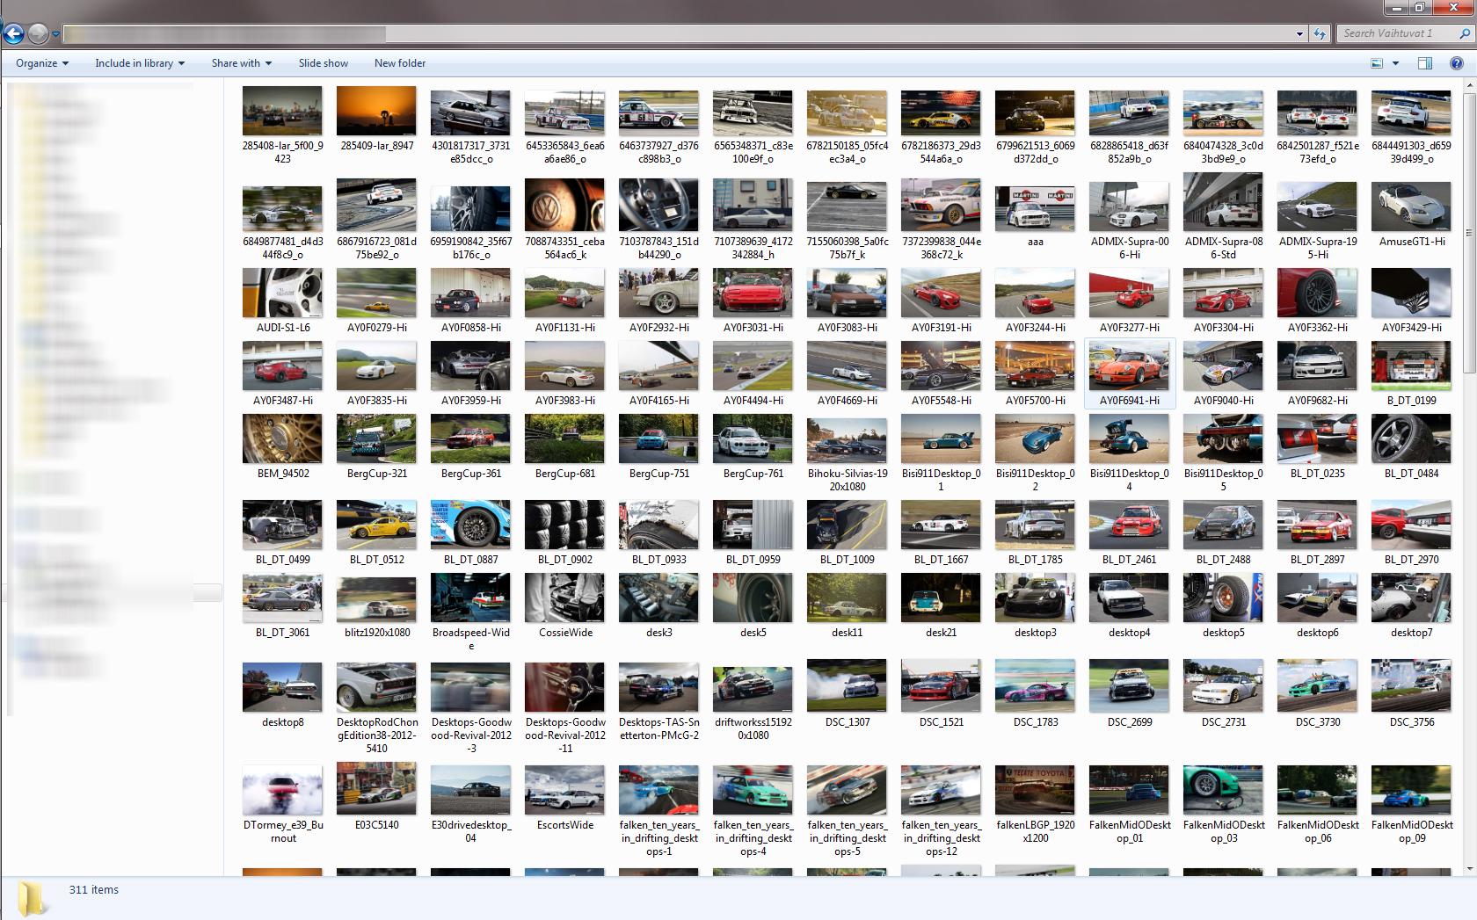The image size is (1477, 920).
Task: Expand the More view options arrow
Action: 1395,63
